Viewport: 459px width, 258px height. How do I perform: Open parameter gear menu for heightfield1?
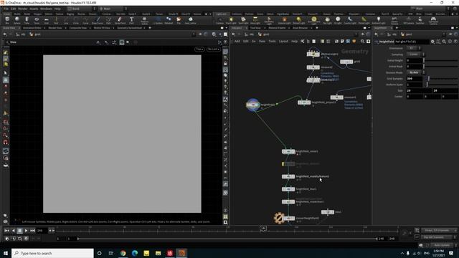pos(432,42)
